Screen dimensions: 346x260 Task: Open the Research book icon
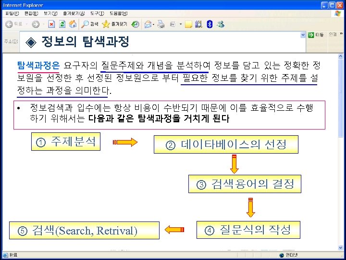pyautogui.click(x=198, y=24)
